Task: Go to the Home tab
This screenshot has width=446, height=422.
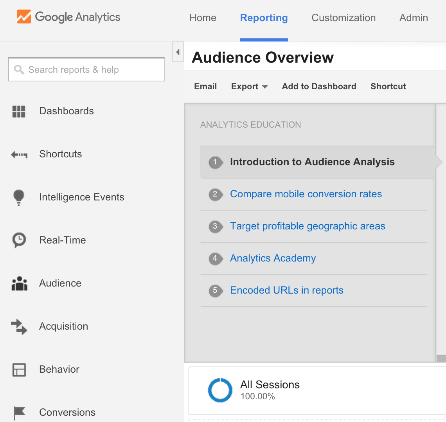Action: click(203, 18)
